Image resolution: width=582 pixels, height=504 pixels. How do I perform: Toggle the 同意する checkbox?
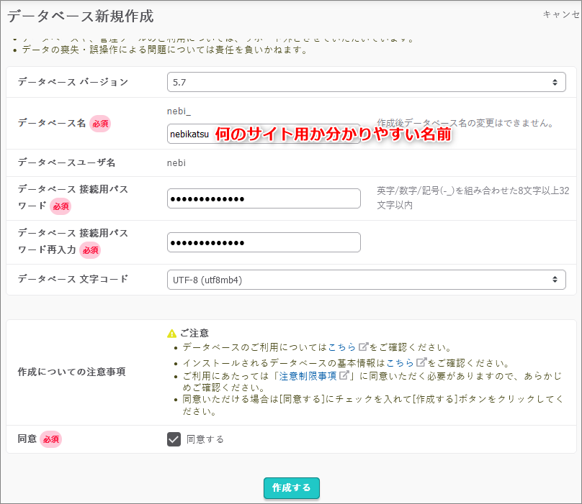(x=174, y=439)
